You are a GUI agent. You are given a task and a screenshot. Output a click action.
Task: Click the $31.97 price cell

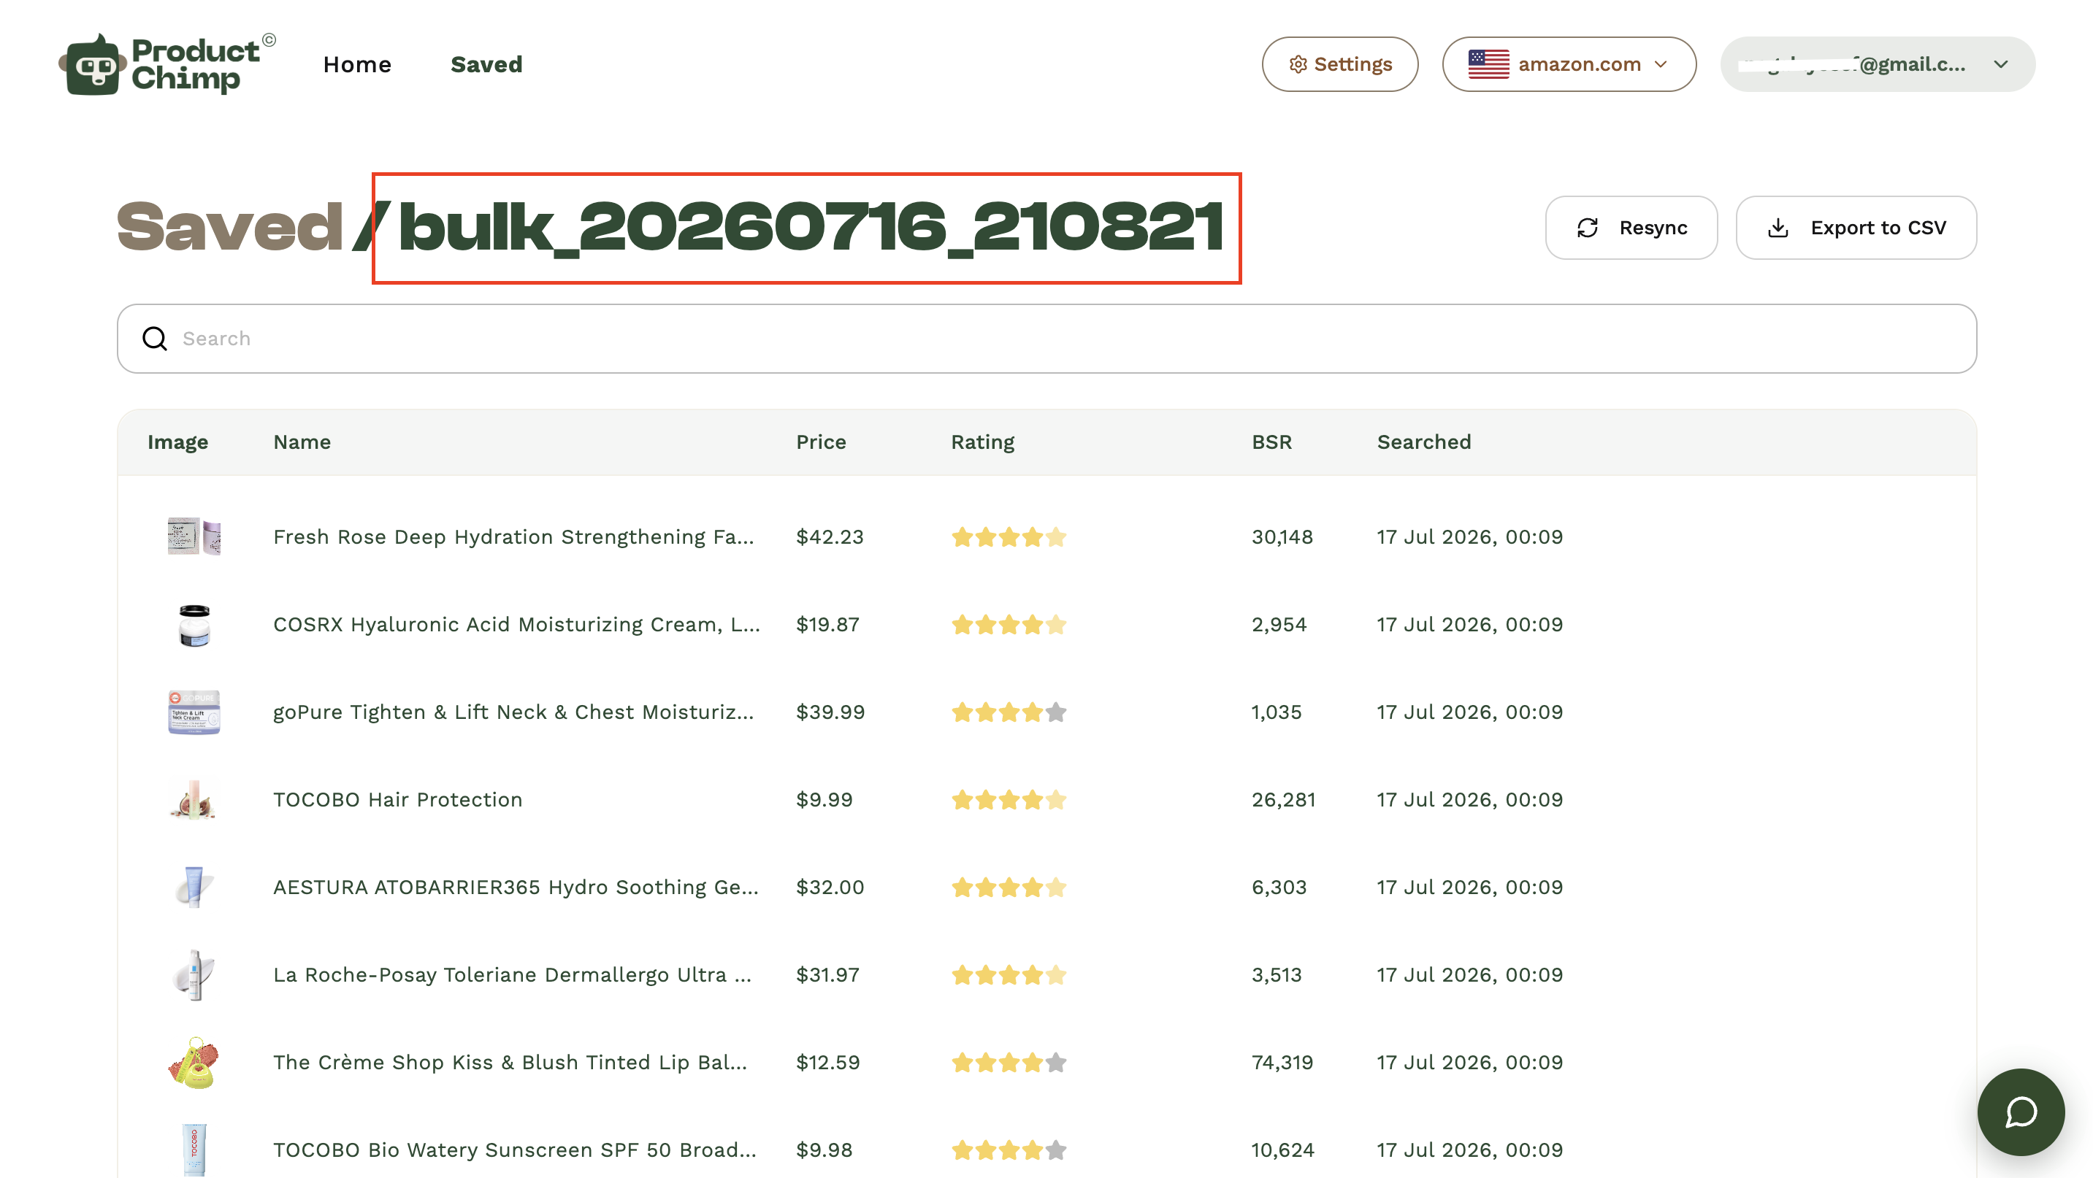828,975
